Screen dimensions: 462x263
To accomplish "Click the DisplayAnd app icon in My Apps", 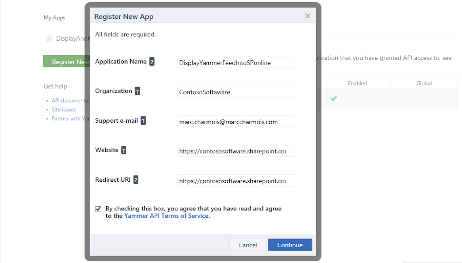I will pyautogui.click(x=49, y=39).
